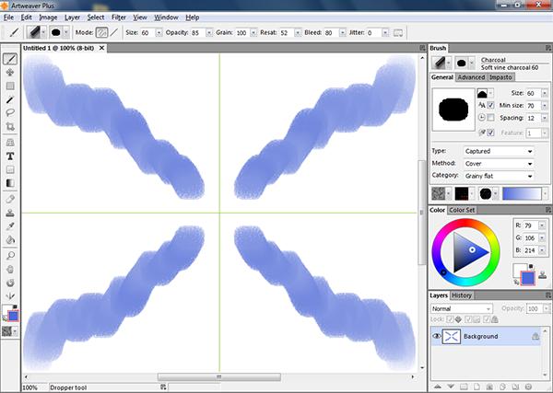The width and height of the screenshot is (553, 393).
Task: Pick the Zoom magnifier tool
Action: (x=9, y=254)
